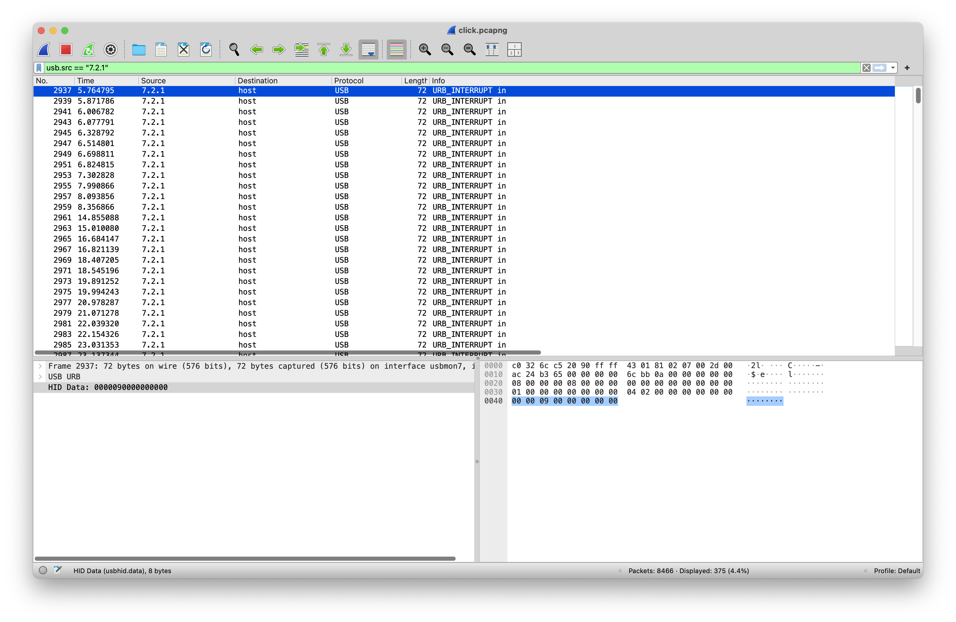This screenshot has height=622, width=956.
Task: Click packet list vertical scrollbar thumb
Action: tap(918, 96)
